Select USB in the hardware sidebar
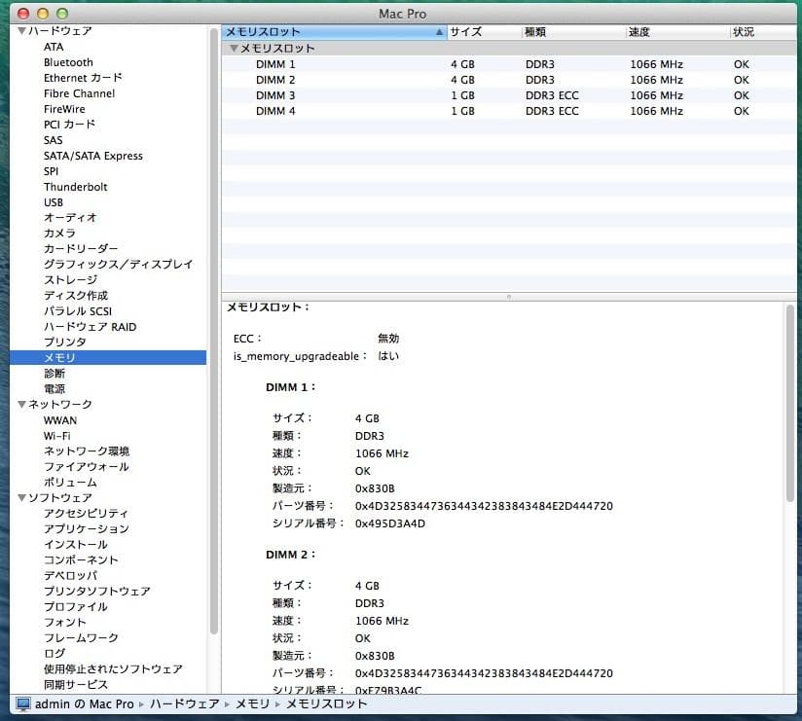Screen dimensions: 802x721 click(54, 201)
